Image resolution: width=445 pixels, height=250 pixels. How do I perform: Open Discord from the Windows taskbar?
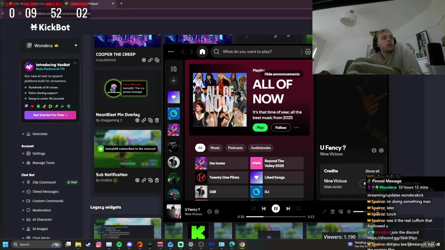click(x=129, y=244)
